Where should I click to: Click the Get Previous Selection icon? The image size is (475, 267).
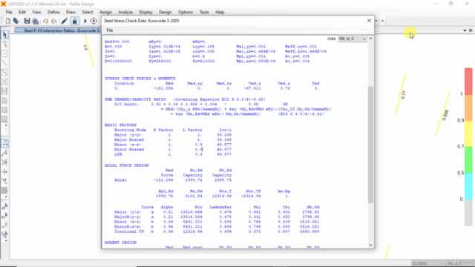coord(4,216)
